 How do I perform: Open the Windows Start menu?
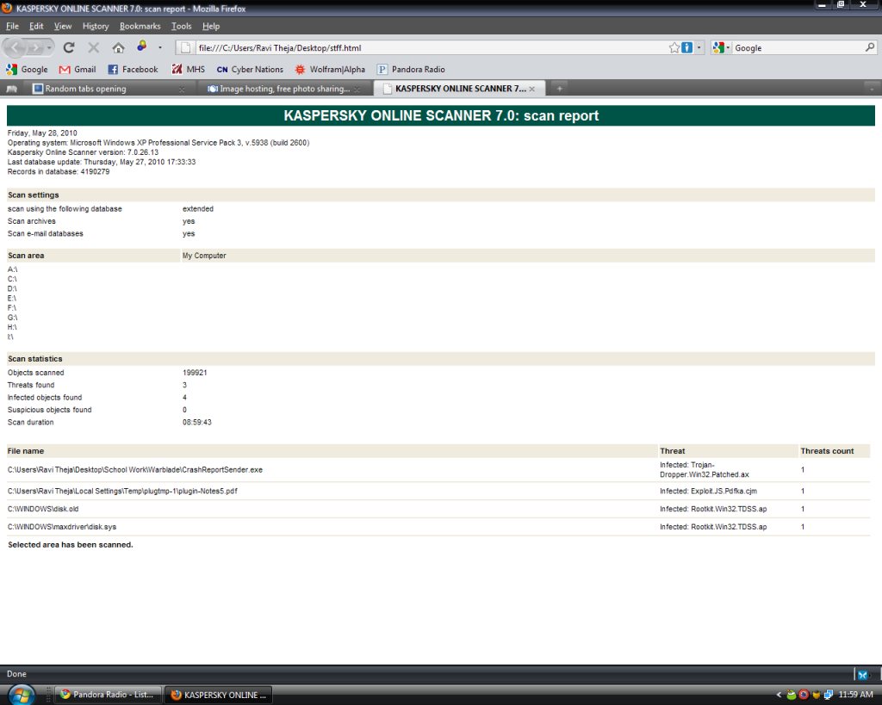pos(22,694)
